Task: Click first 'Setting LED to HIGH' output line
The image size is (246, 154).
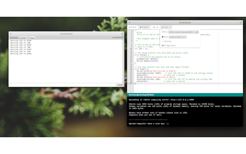Action: point(21,41)
